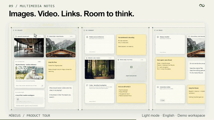214x120 pixels.
Task: Click the Codex - decoding investigation title
Action: 98,85
